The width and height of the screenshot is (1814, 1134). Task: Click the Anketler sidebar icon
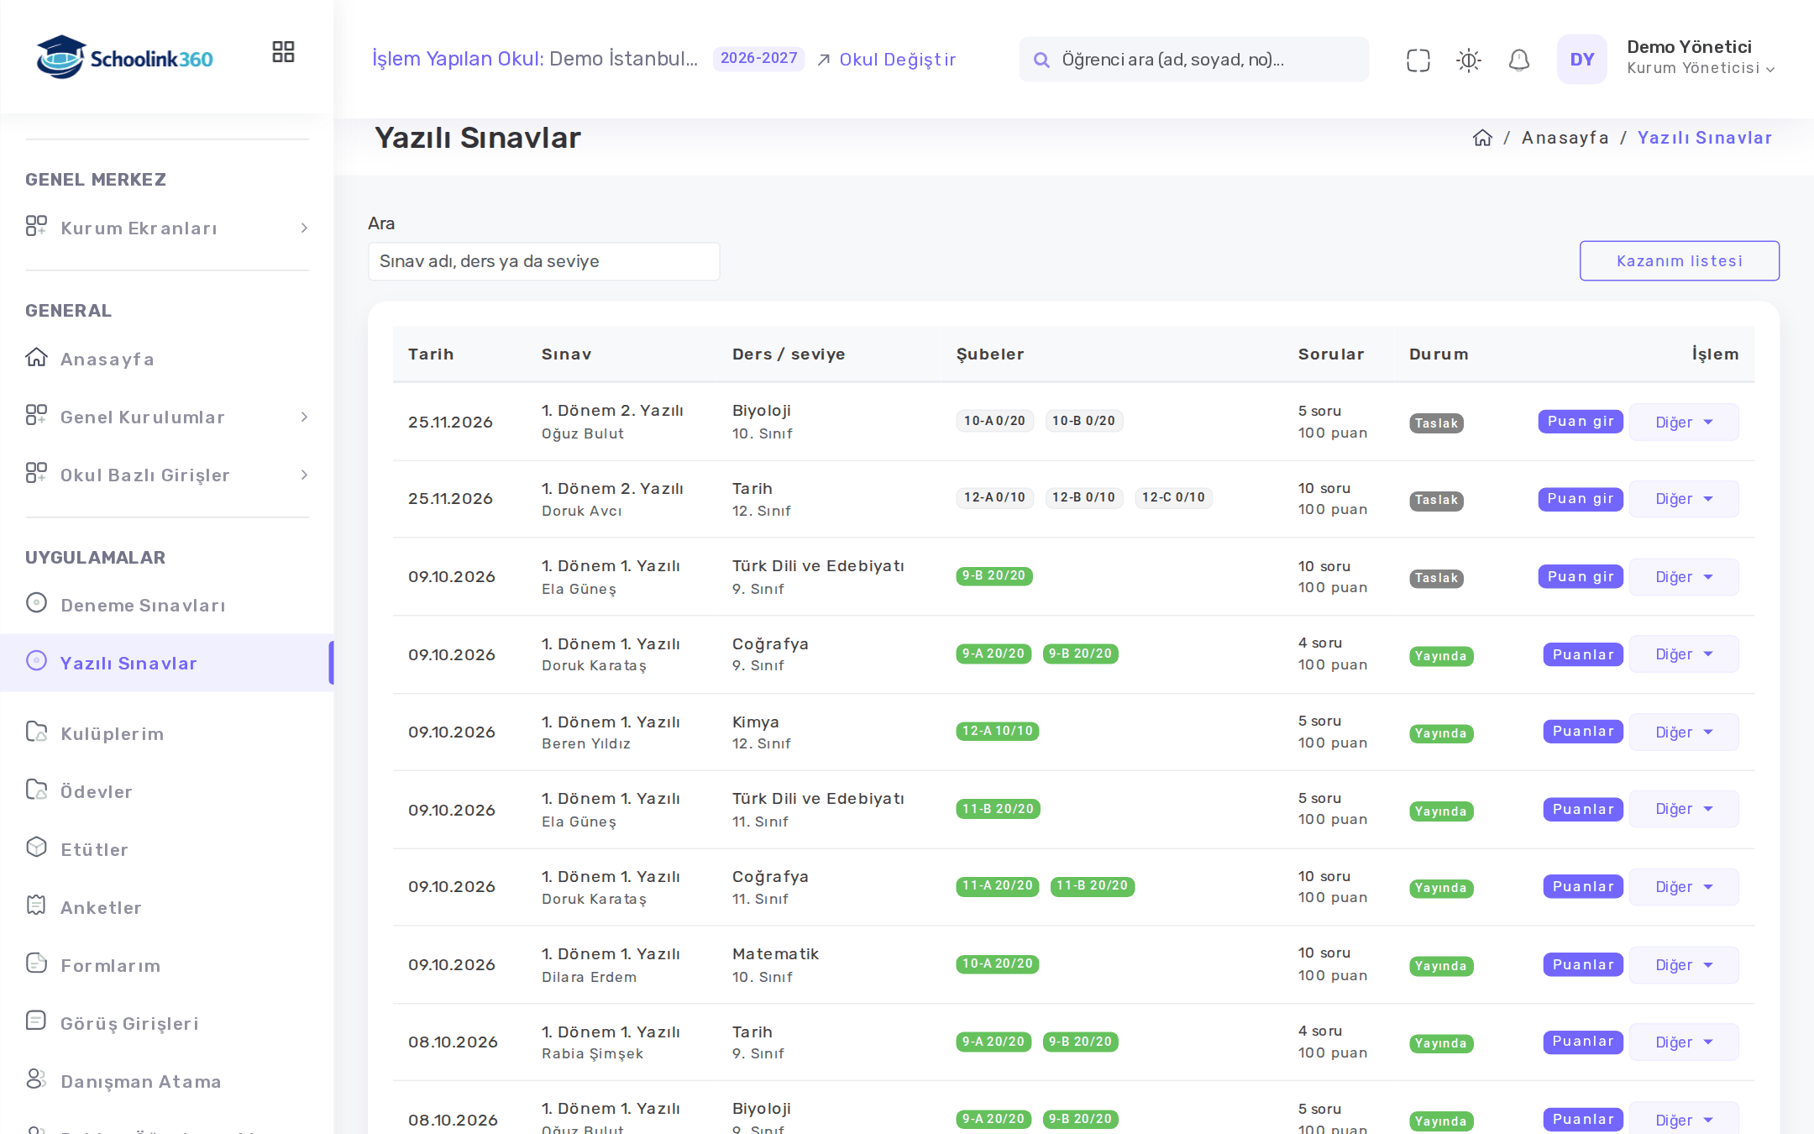[36, 906]
